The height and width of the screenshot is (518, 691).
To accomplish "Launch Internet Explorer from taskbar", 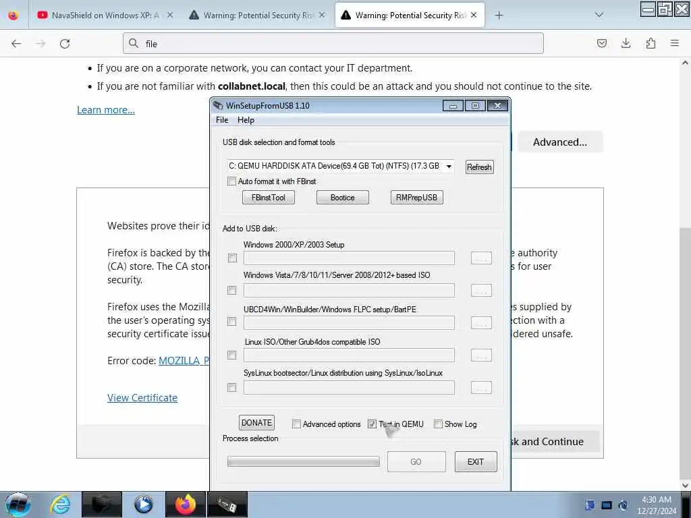I will click(60, 505).
